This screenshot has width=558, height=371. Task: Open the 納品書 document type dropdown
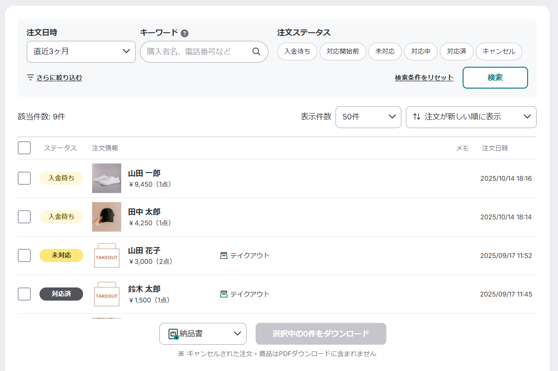(203, 334)
